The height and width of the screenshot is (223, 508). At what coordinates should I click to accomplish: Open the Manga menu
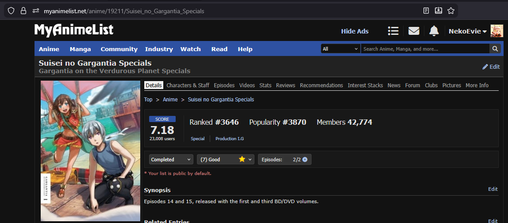coord(80,49)
